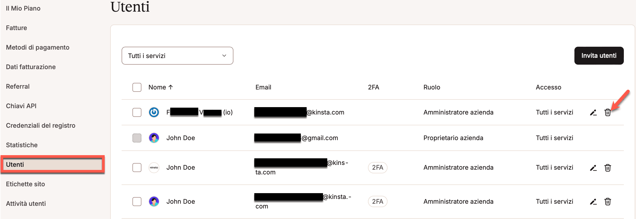Screen dimensions: 636x219
Task: Check the box for the last user row
Action: tap(137, 202)
